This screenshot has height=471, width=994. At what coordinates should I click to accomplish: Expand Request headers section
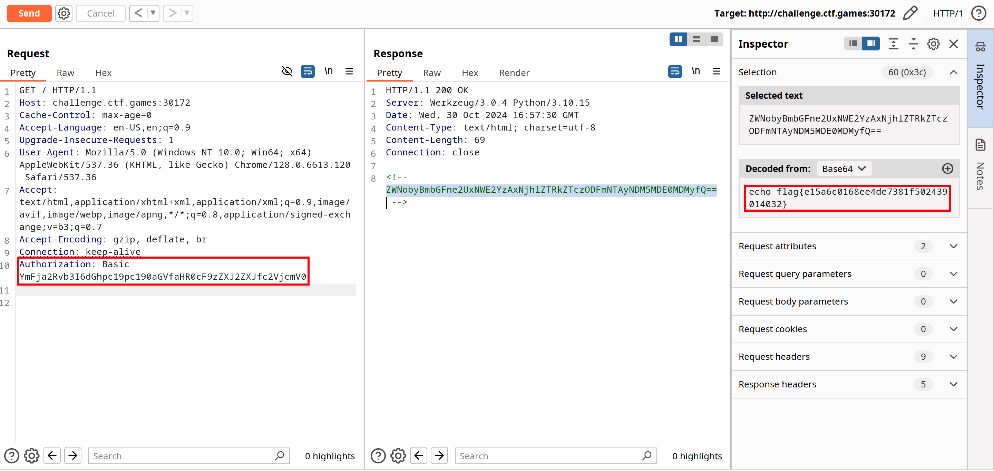953,357
